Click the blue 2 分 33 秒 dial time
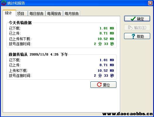This screenshot has height=117, width=154. click(104, 76)
